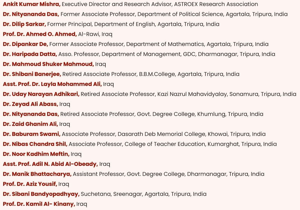Click the ASTROEX Research Association text
The image size is (300, 210).
point(216,4)
